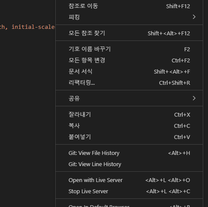Open the 공유 submenu entry
Image resolution: width=208 pixels, height=207 pixels.
click(129, 99)
